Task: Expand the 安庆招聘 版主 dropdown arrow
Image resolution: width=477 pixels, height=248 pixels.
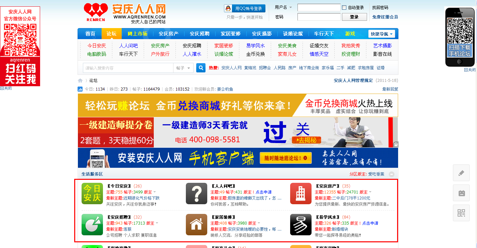Action: pyautogui.click(x=157, y=223)
